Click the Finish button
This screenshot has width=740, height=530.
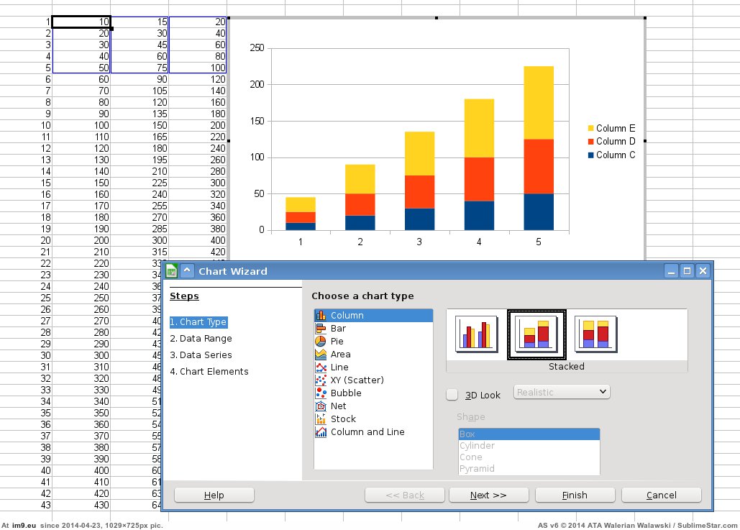tap(575, 495)
